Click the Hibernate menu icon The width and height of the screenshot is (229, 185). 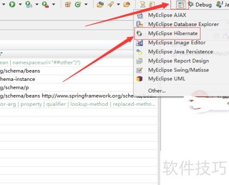pyautogui.click(x=139, y=34)
